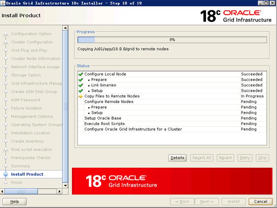The height and width of the screenshot is (208, 277).
Task: Select the Configuration Option step
Action: (31, 34)
